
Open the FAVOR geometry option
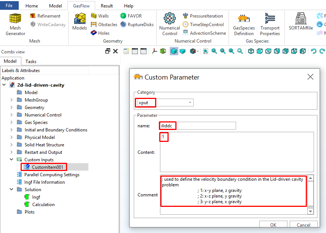pos(131,16)
